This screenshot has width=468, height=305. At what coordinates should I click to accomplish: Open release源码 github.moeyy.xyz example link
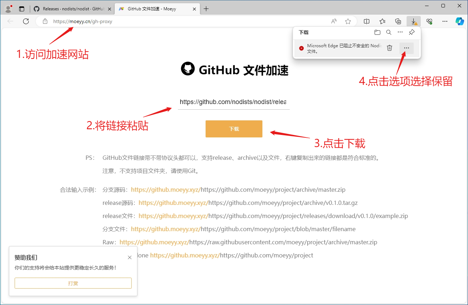(173, 203)
